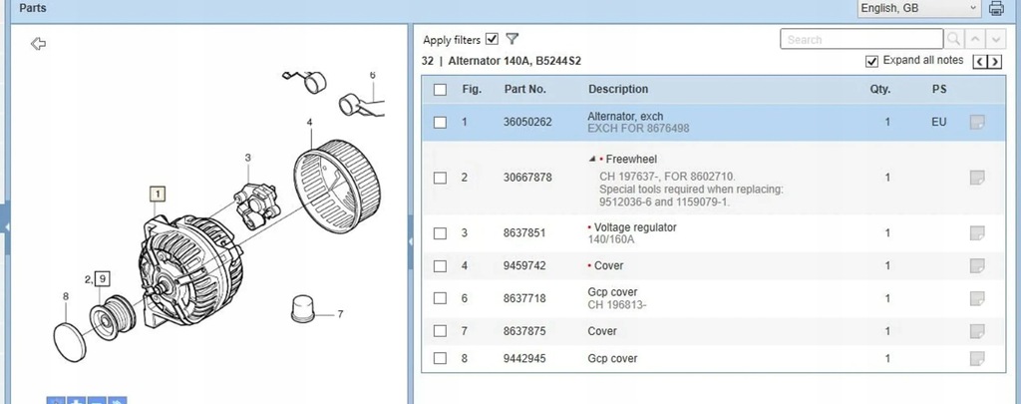Sort by the Description column header
This screenshot has height=404, width=1021.
coord(618,89)
